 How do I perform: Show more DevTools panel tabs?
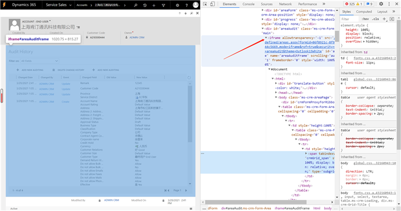click(x=324, y=4)
